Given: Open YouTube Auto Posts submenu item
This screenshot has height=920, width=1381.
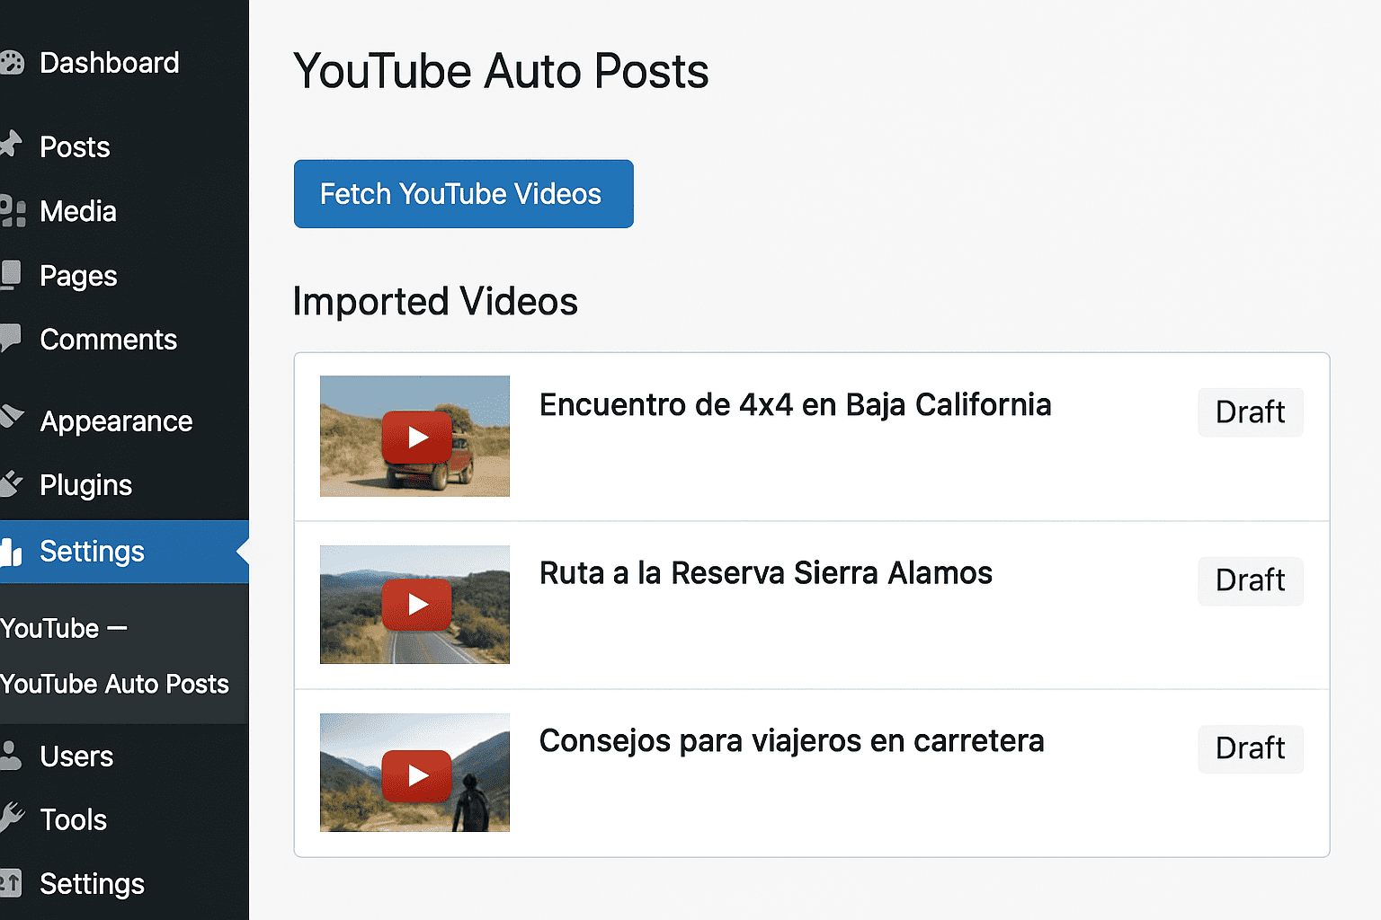Looking at the screenshot, I should (x=114, y=684).
